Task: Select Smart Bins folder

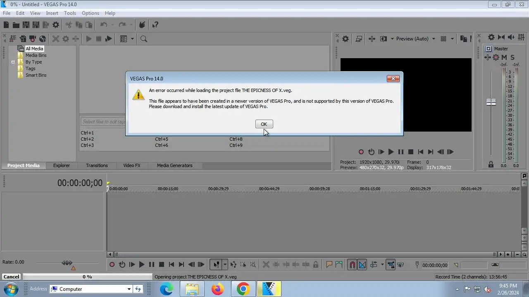Action: [x=36, y=75]
